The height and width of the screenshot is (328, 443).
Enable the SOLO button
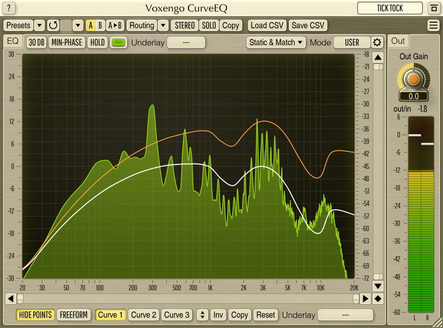tap(209, 25)
